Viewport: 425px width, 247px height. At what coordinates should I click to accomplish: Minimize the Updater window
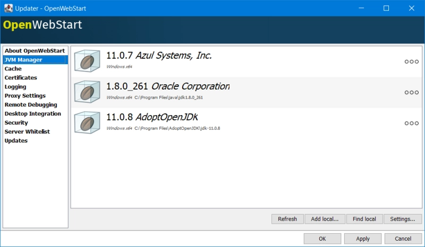361,8
